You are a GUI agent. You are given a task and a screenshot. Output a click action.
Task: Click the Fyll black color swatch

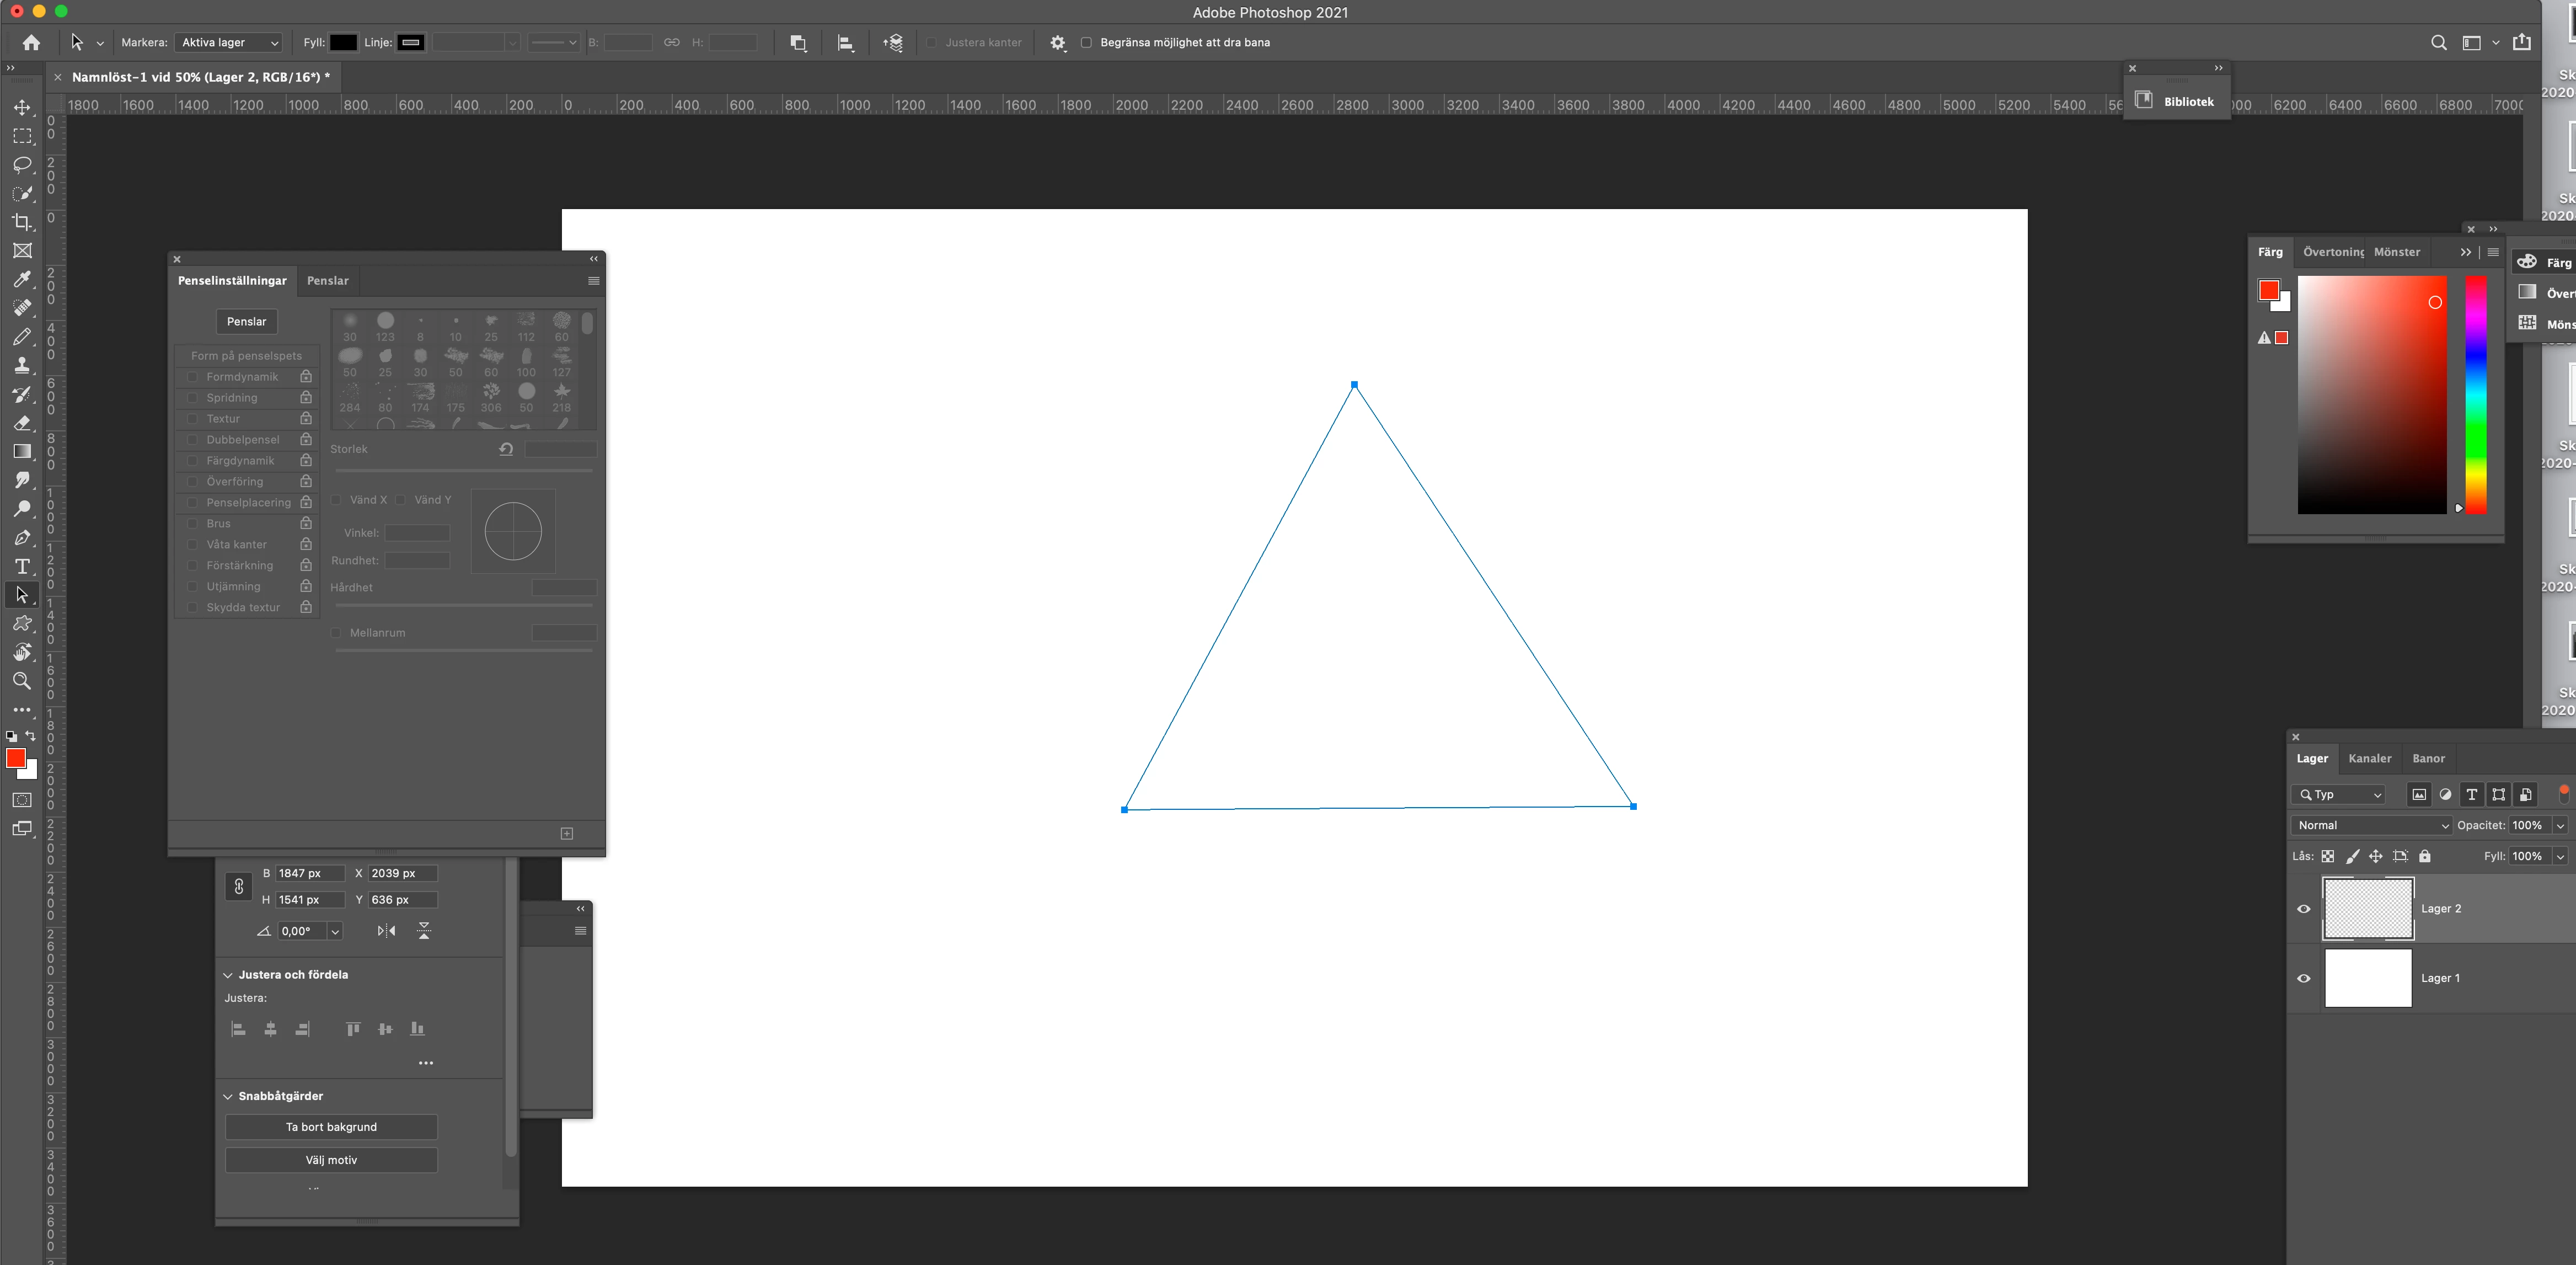coord(343,43)
